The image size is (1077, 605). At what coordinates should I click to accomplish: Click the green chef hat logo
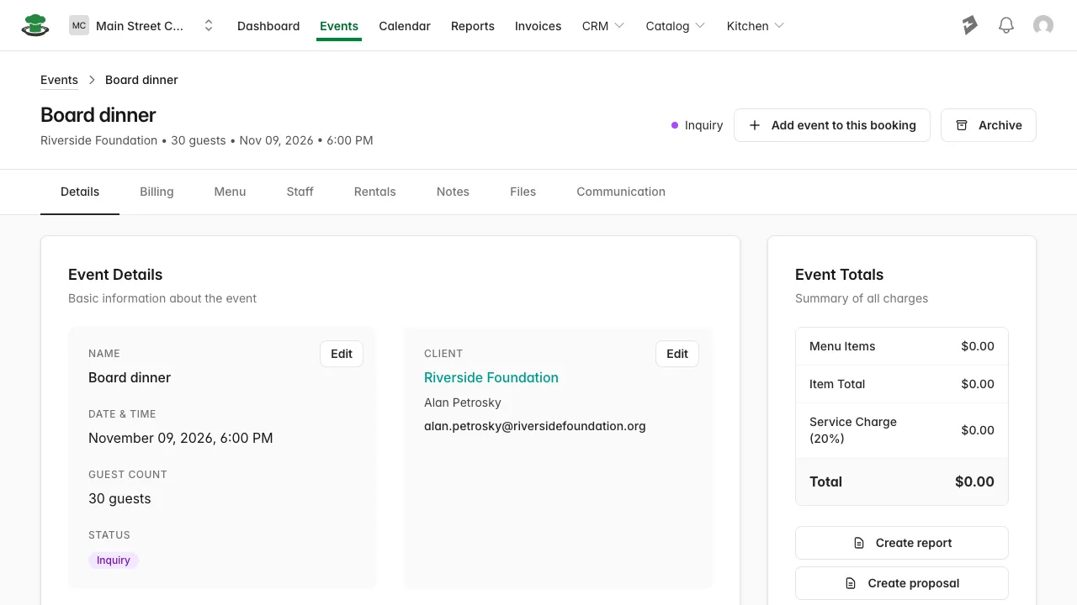coord(34,25)
